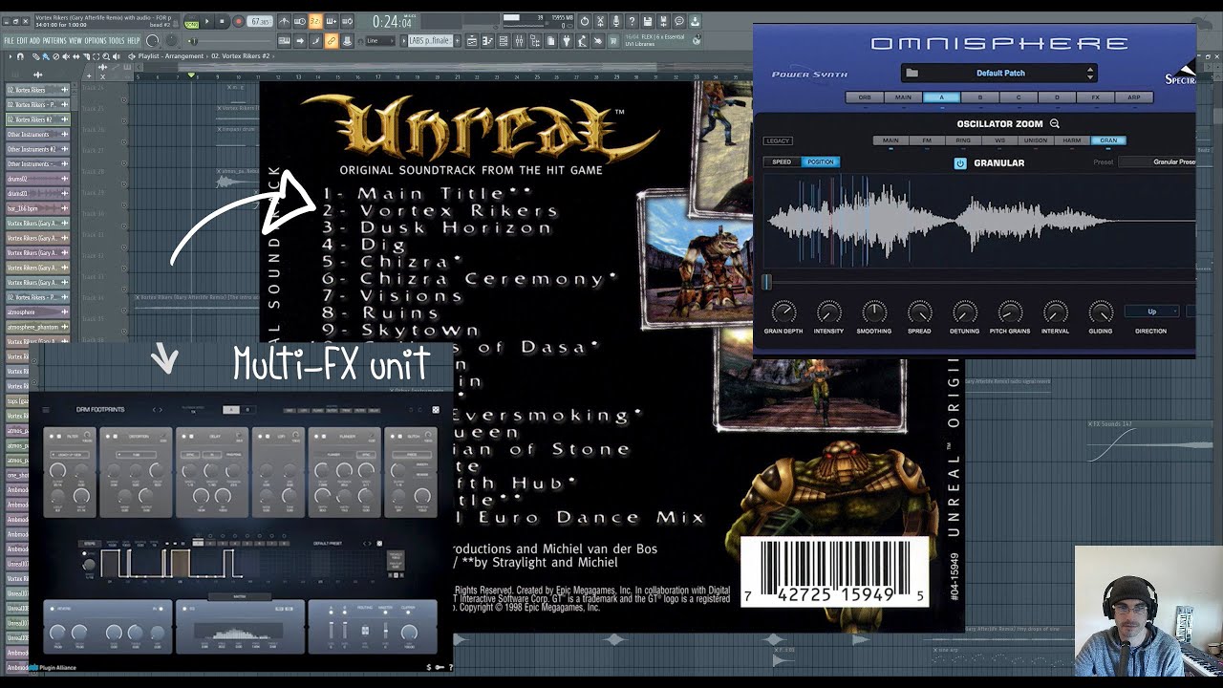This screenshot has height=688, width=1223.
Task: Open the VIEW menu
Action: pos(75,40)
